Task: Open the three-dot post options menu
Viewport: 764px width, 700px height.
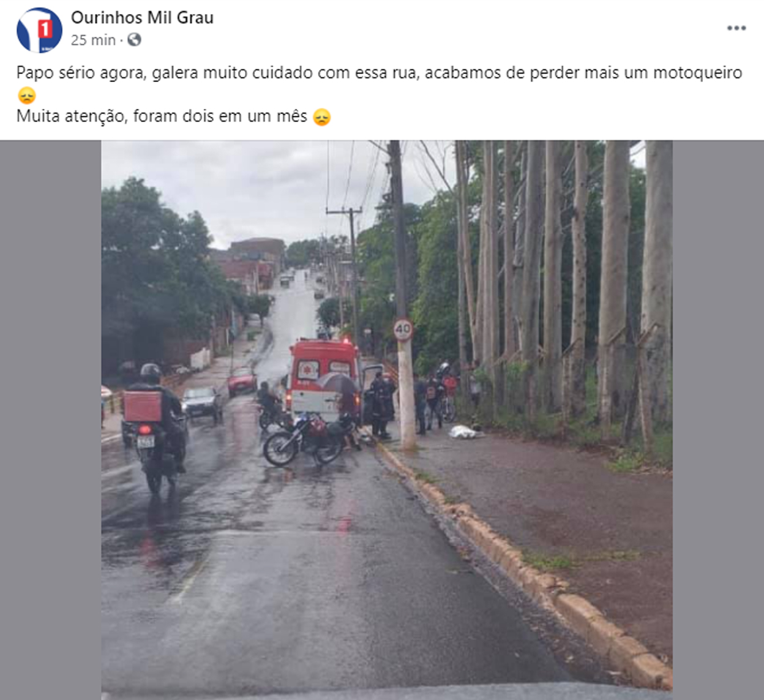Action: pos(736,28)
